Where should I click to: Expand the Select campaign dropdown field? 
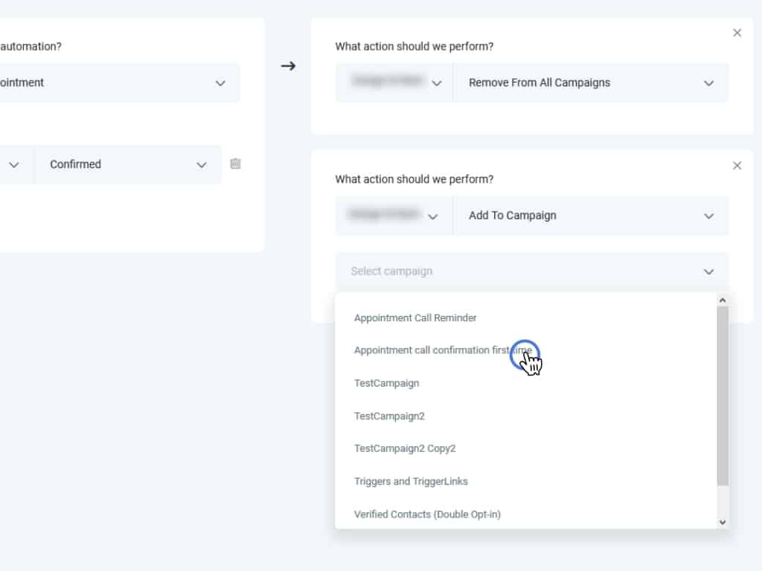531,271
